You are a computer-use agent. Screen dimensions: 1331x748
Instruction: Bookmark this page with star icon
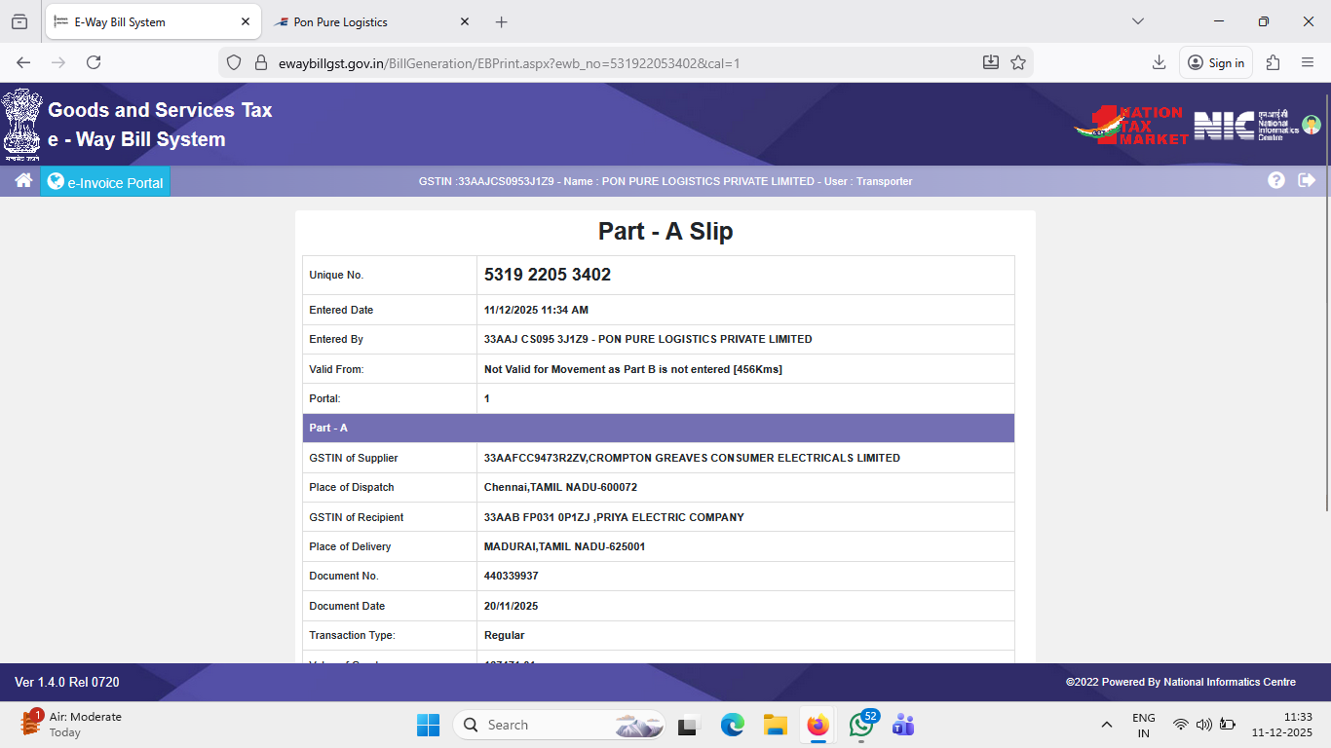coord(1018,62)
